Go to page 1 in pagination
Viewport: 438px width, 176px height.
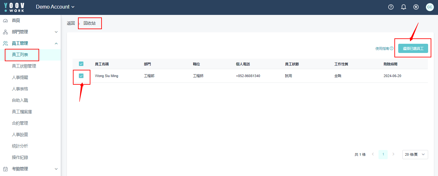[383, 154]
